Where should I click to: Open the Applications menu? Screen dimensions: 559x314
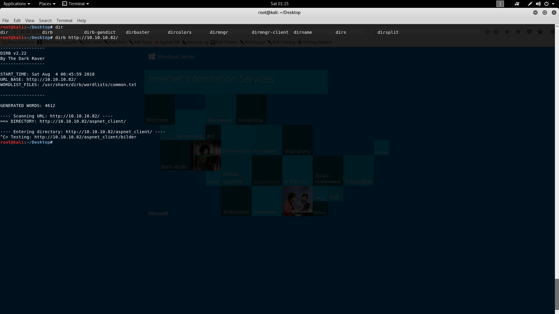[x=15, y=4]
